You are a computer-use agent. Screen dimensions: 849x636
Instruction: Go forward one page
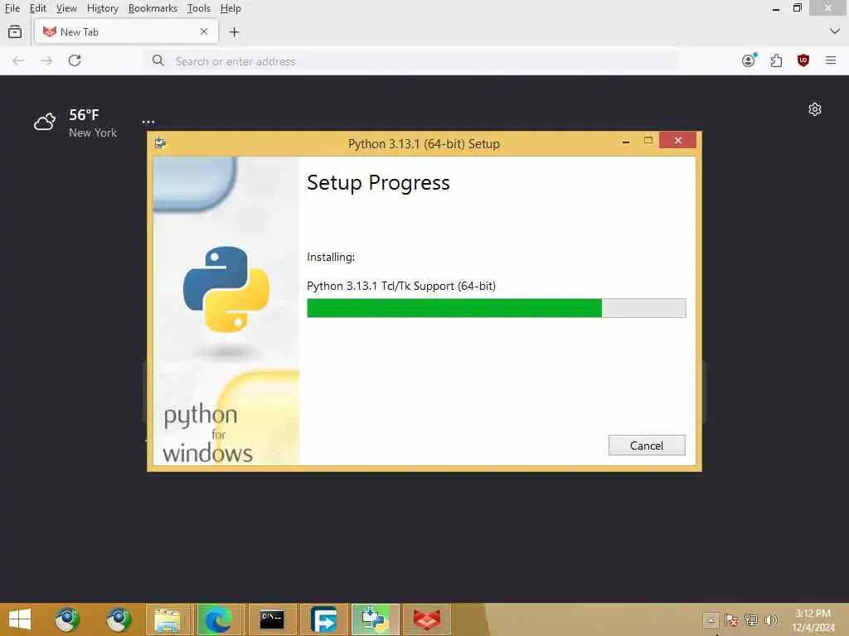pyautogui.click(x=46, y=60)
